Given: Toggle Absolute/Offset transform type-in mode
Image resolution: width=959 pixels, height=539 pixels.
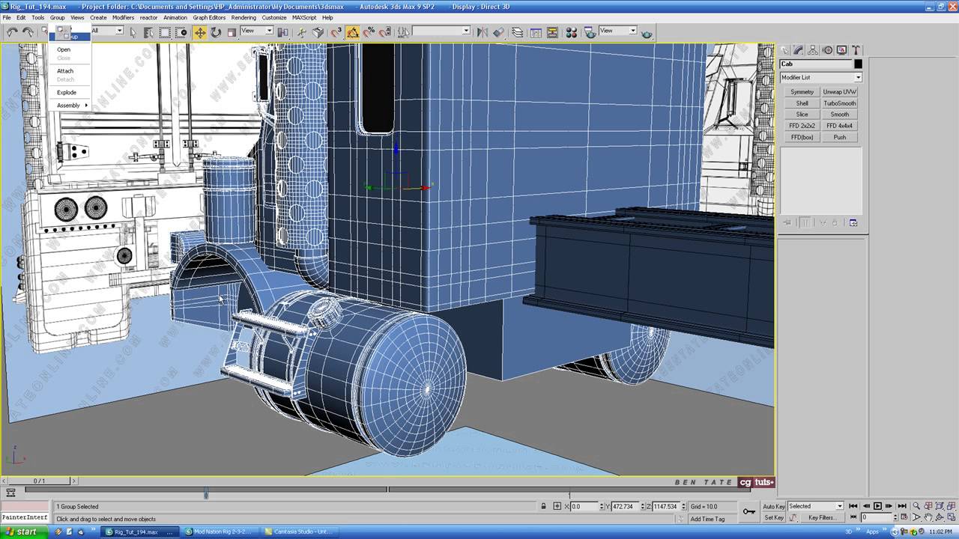Looking at the screenshot, I should 558,507.
